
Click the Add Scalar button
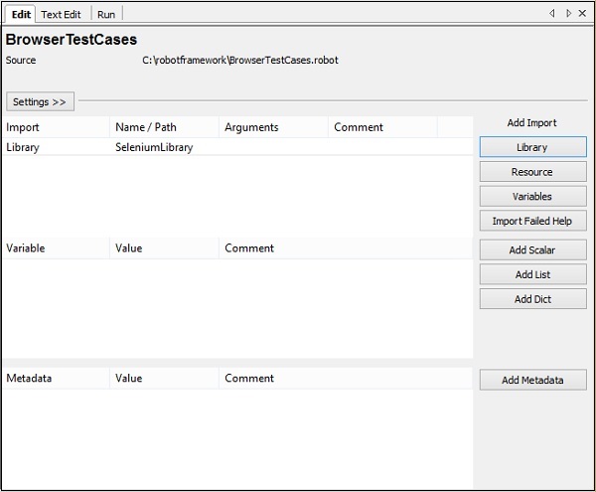[532, 249]
